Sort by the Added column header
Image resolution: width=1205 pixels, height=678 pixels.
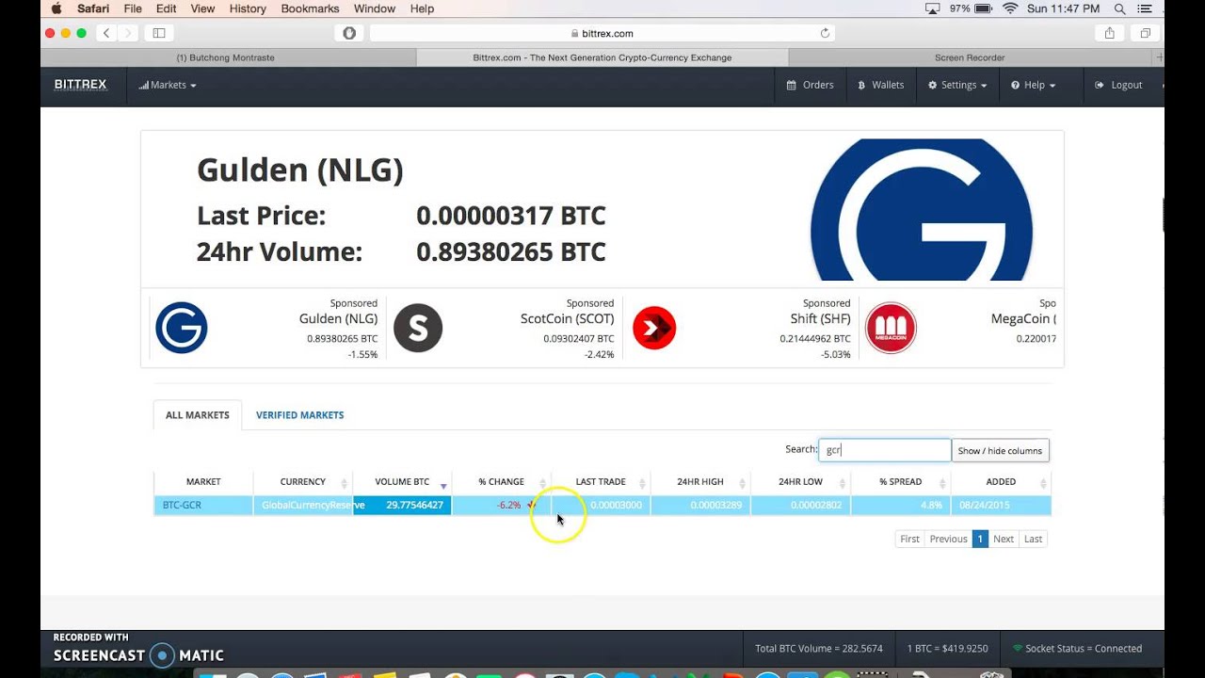(1001, 482)
